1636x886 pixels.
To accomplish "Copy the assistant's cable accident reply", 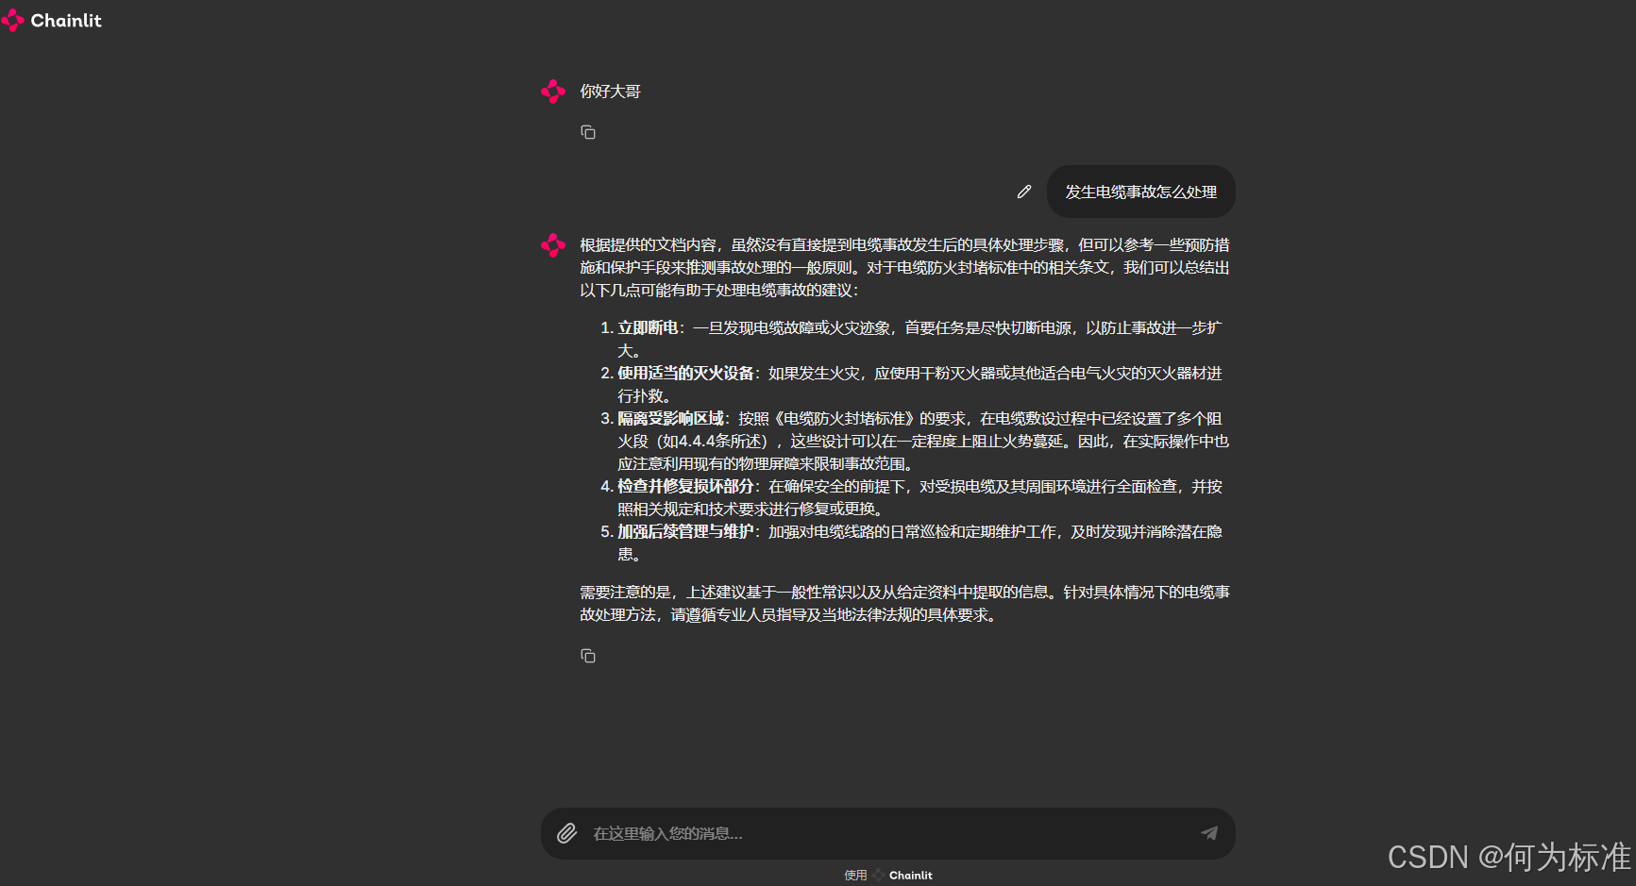I will tap(588, 656).
